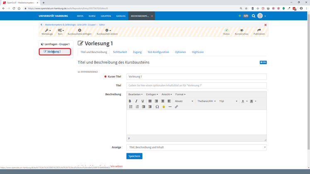Expand the Anzeige dropdown
The image size is (310, 174).
pos(196,147)
